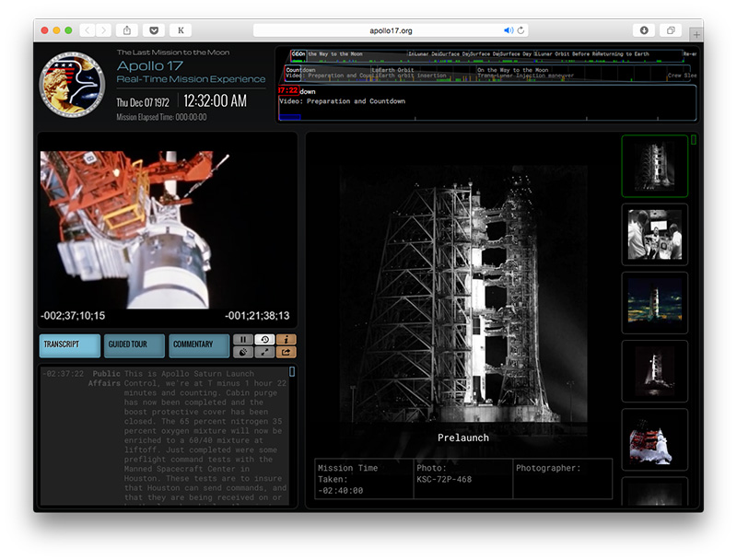Click Safari's show tabs overview icon
Screen dimensions: 737x560
coord(671,30)
